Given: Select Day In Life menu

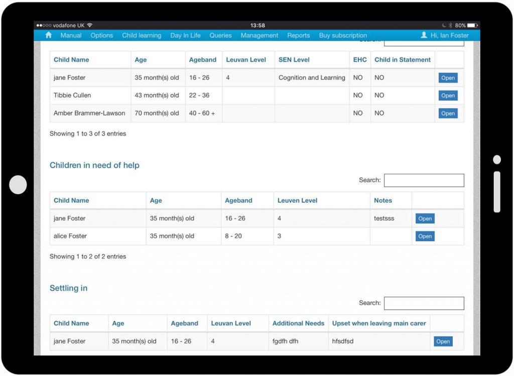Looking at the screenshot, I should click(185, 36).
